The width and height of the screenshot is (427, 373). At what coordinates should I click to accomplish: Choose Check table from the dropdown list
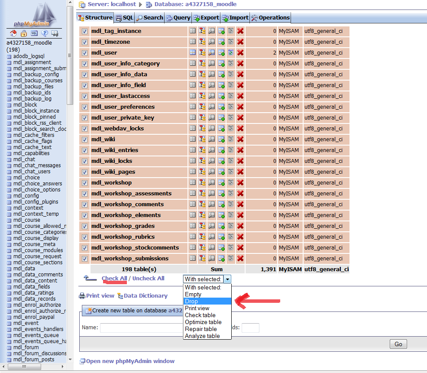click(x=207, y=315)
